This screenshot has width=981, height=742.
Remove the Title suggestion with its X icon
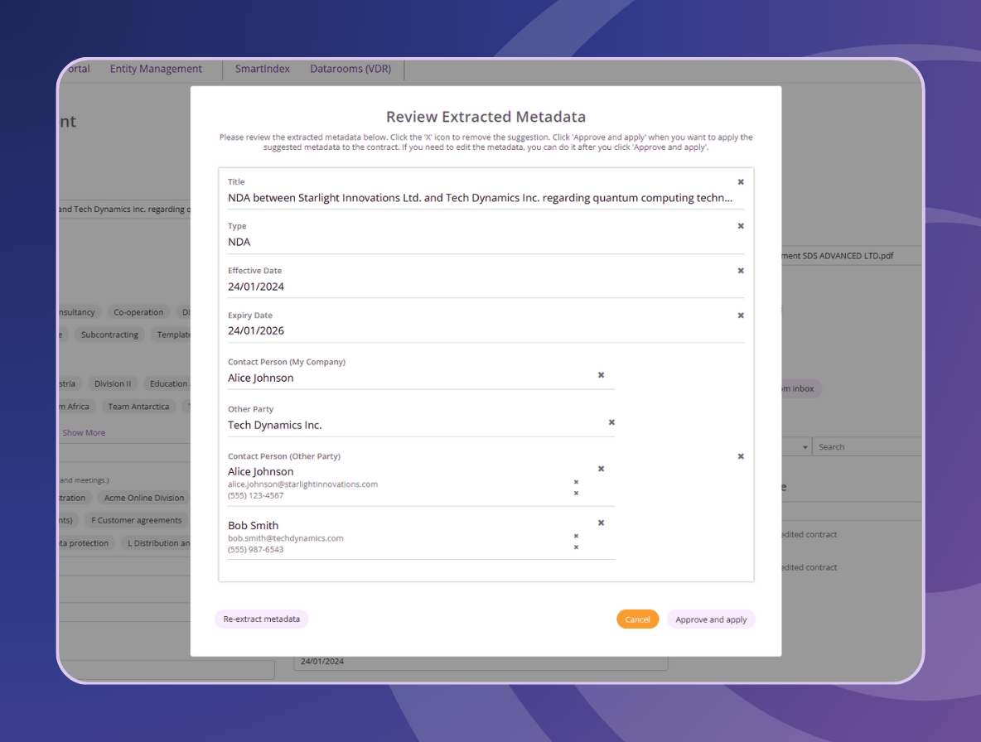tap(741, 182)
